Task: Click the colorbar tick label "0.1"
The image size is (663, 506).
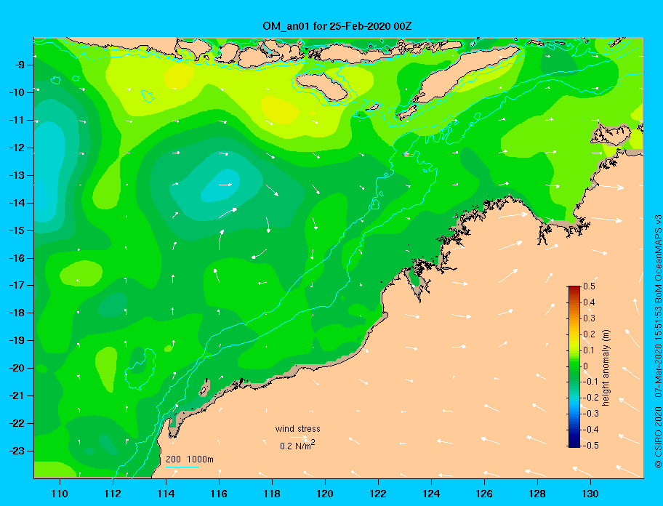Action: click(x=590, y=350)
